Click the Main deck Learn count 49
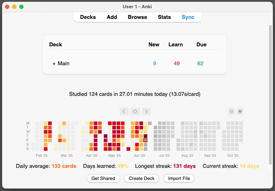275x191 pixels. [177, 63]
